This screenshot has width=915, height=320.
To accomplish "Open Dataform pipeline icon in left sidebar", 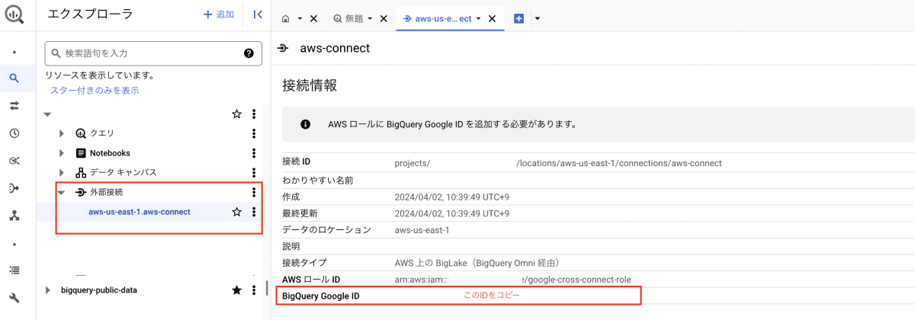I will coord(14,188).
